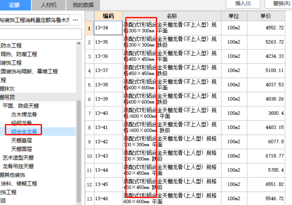Open the 人材机 tab
Image resolution: width=292 pixels, height=205 pixels.
tap(49, 5)
